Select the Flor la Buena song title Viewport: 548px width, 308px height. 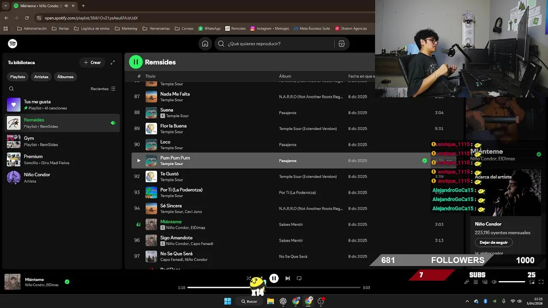tap(173, 126)
